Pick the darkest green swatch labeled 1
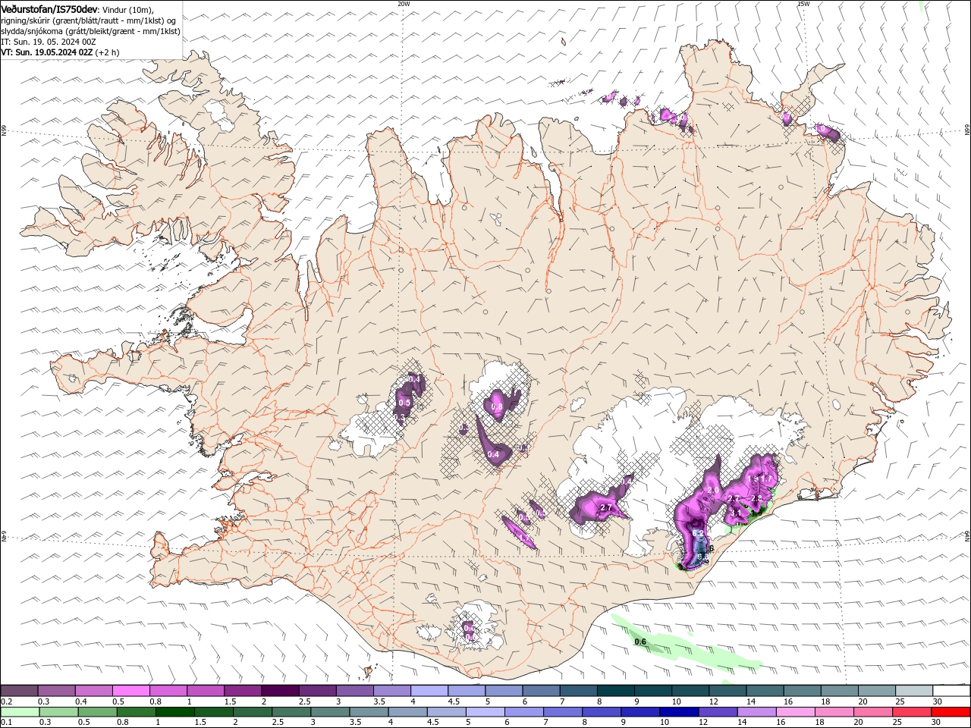 174,712
